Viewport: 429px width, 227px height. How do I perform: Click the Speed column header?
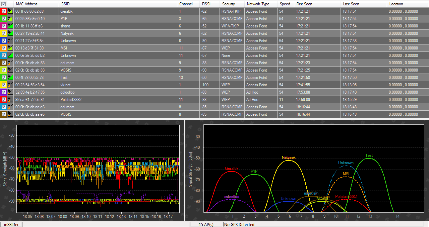(x=286, y=4)
